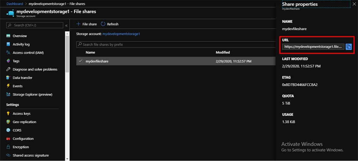Click the ETAG value 0x8D7BD4466FCC8A2

click(300, 85)
